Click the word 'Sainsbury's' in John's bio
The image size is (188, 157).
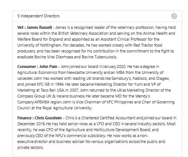coord(121,78)
